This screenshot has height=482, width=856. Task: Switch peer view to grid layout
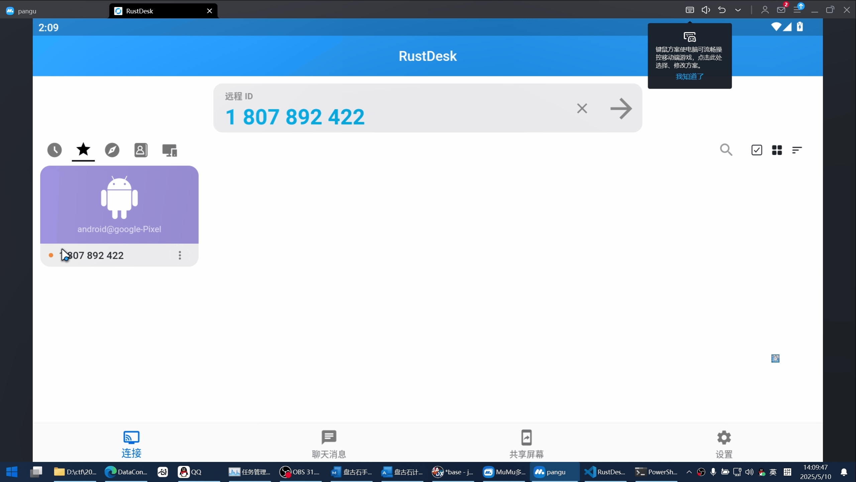[x=777, y=150]
